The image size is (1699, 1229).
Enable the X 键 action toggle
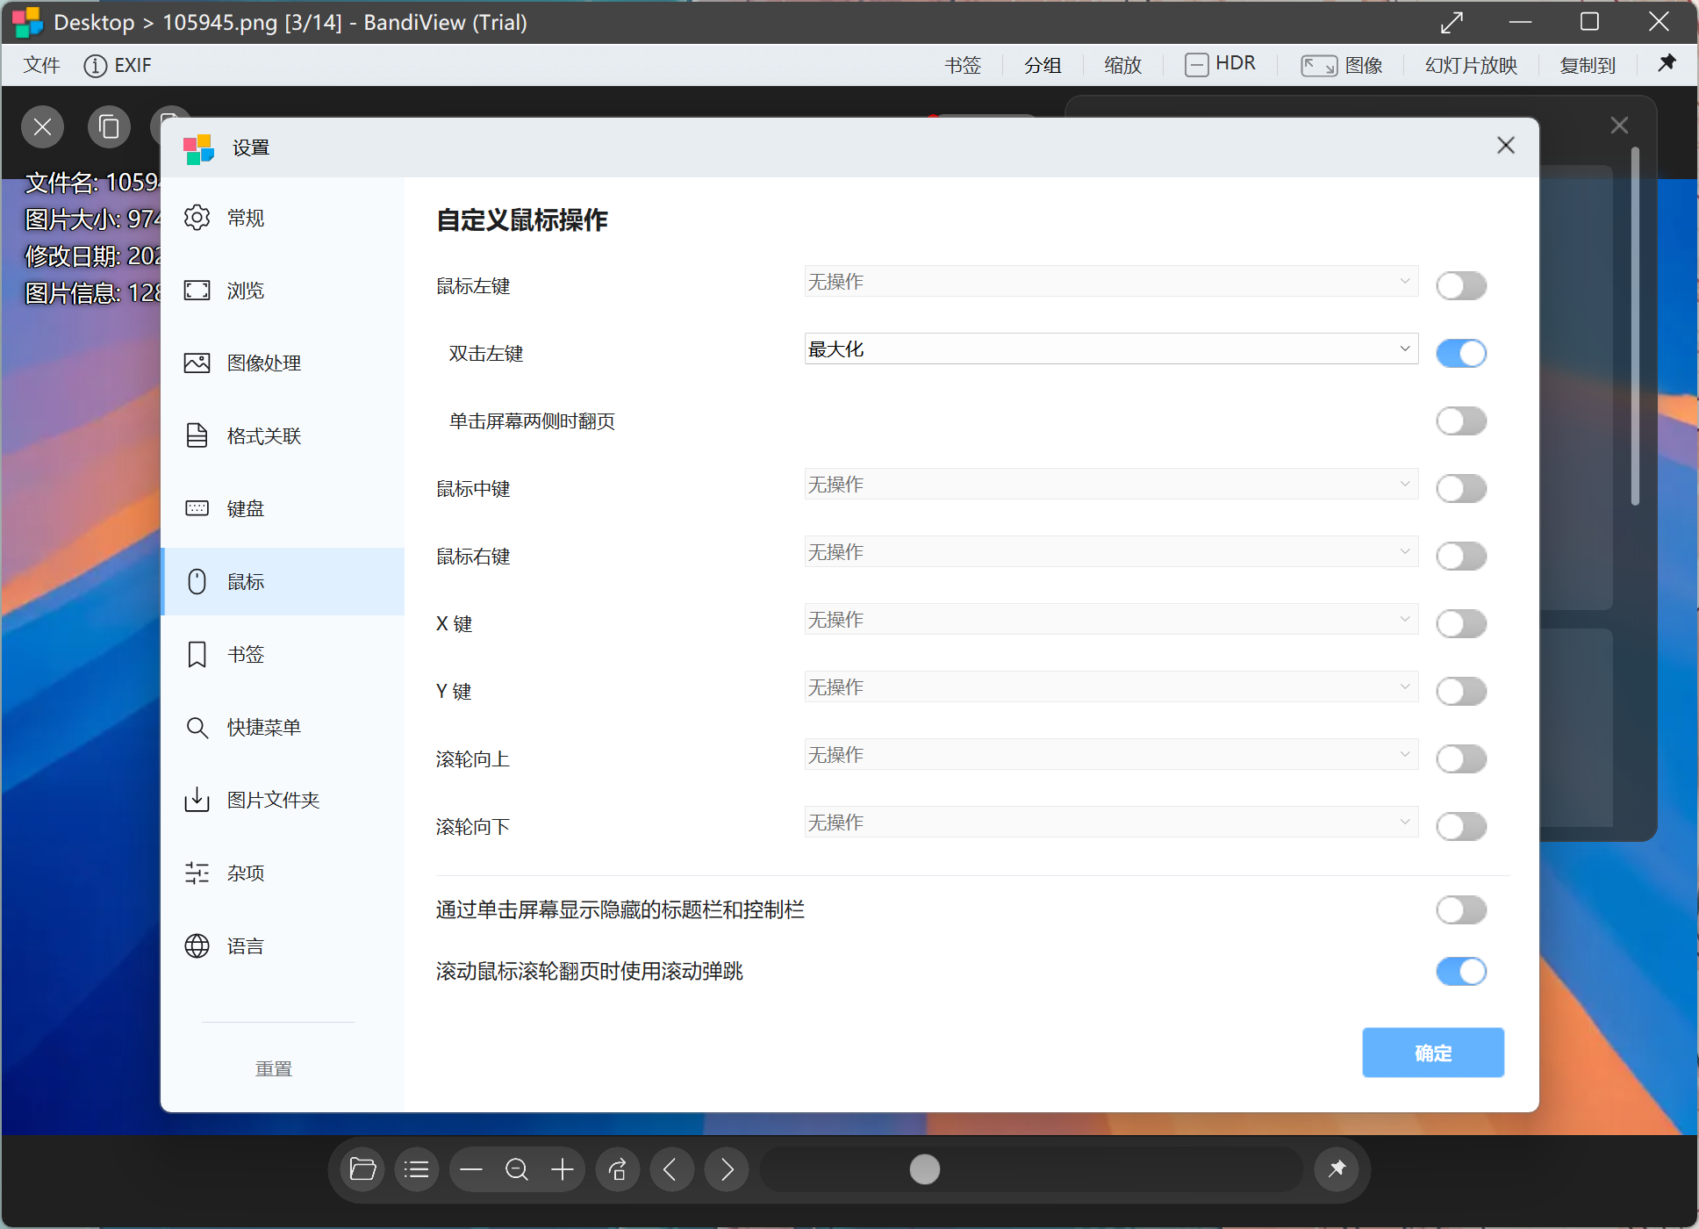click(1461, 624)
